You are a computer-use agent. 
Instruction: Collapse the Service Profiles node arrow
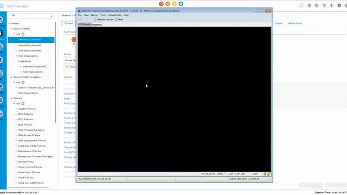pos(12,29)
